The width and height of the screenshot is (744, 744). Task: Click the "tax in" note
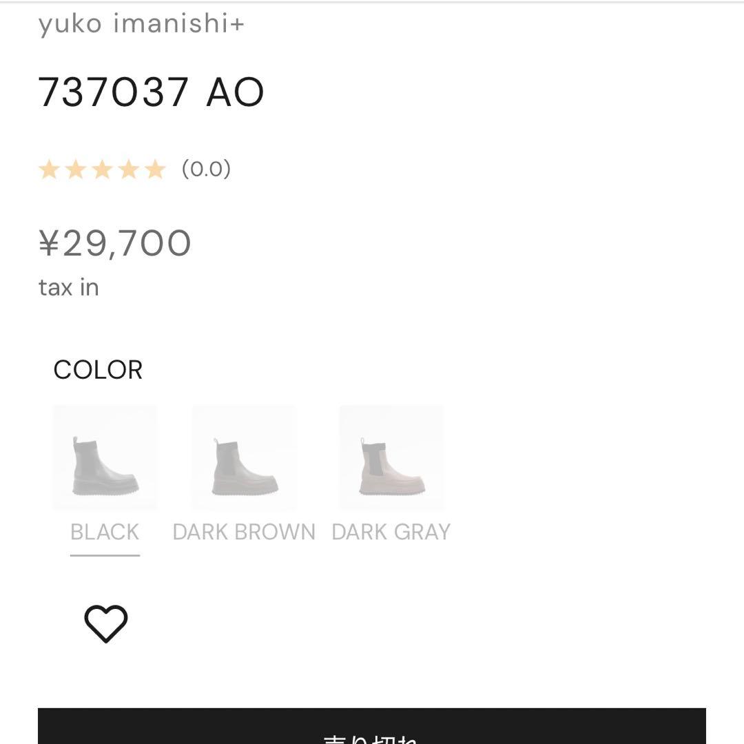tap(69, 287)
